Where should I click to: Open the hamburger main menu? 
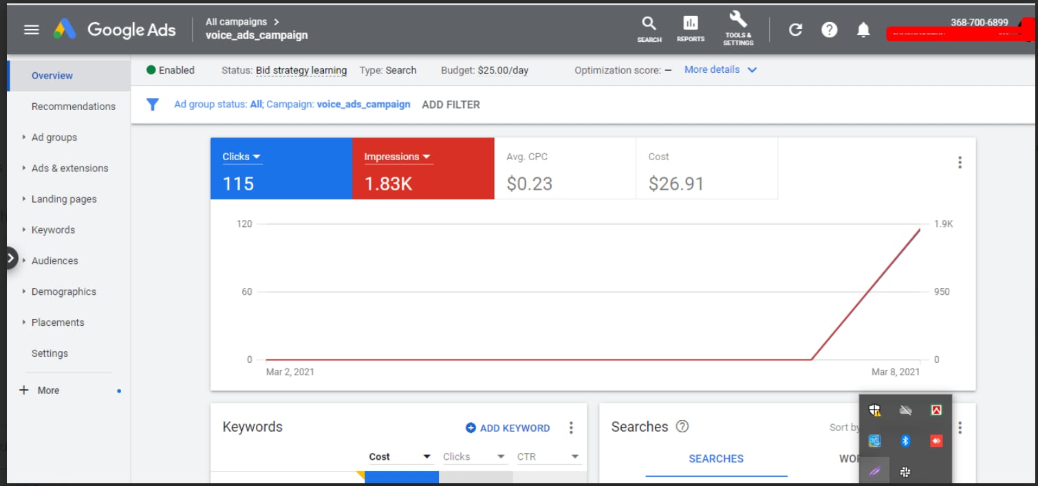pyautogui.click(x=32, y=30)
